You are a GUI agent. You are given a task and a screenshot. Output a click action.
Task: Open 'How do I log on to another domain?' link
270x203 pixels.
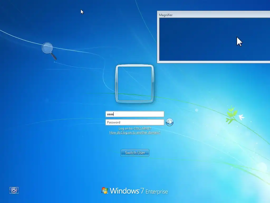[x=135, y=132]
